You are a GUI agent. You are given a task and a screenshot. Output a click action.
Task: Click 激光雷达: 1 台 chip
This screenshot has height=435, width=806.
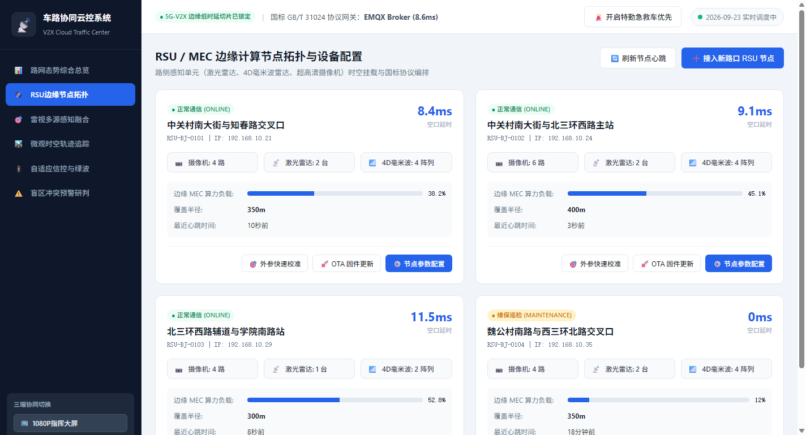(x=309, y=369)
